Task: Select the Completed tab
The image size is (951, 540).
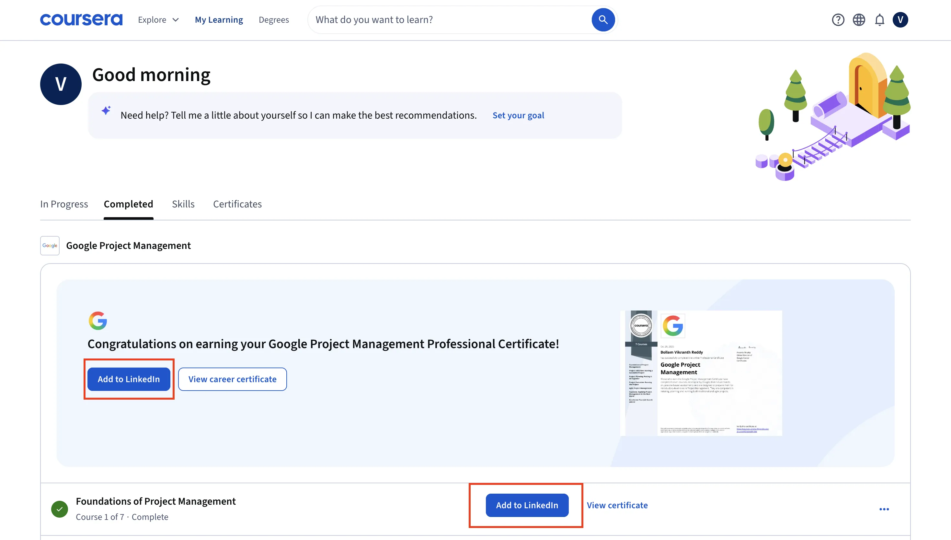Action: [x=128, y=204]
